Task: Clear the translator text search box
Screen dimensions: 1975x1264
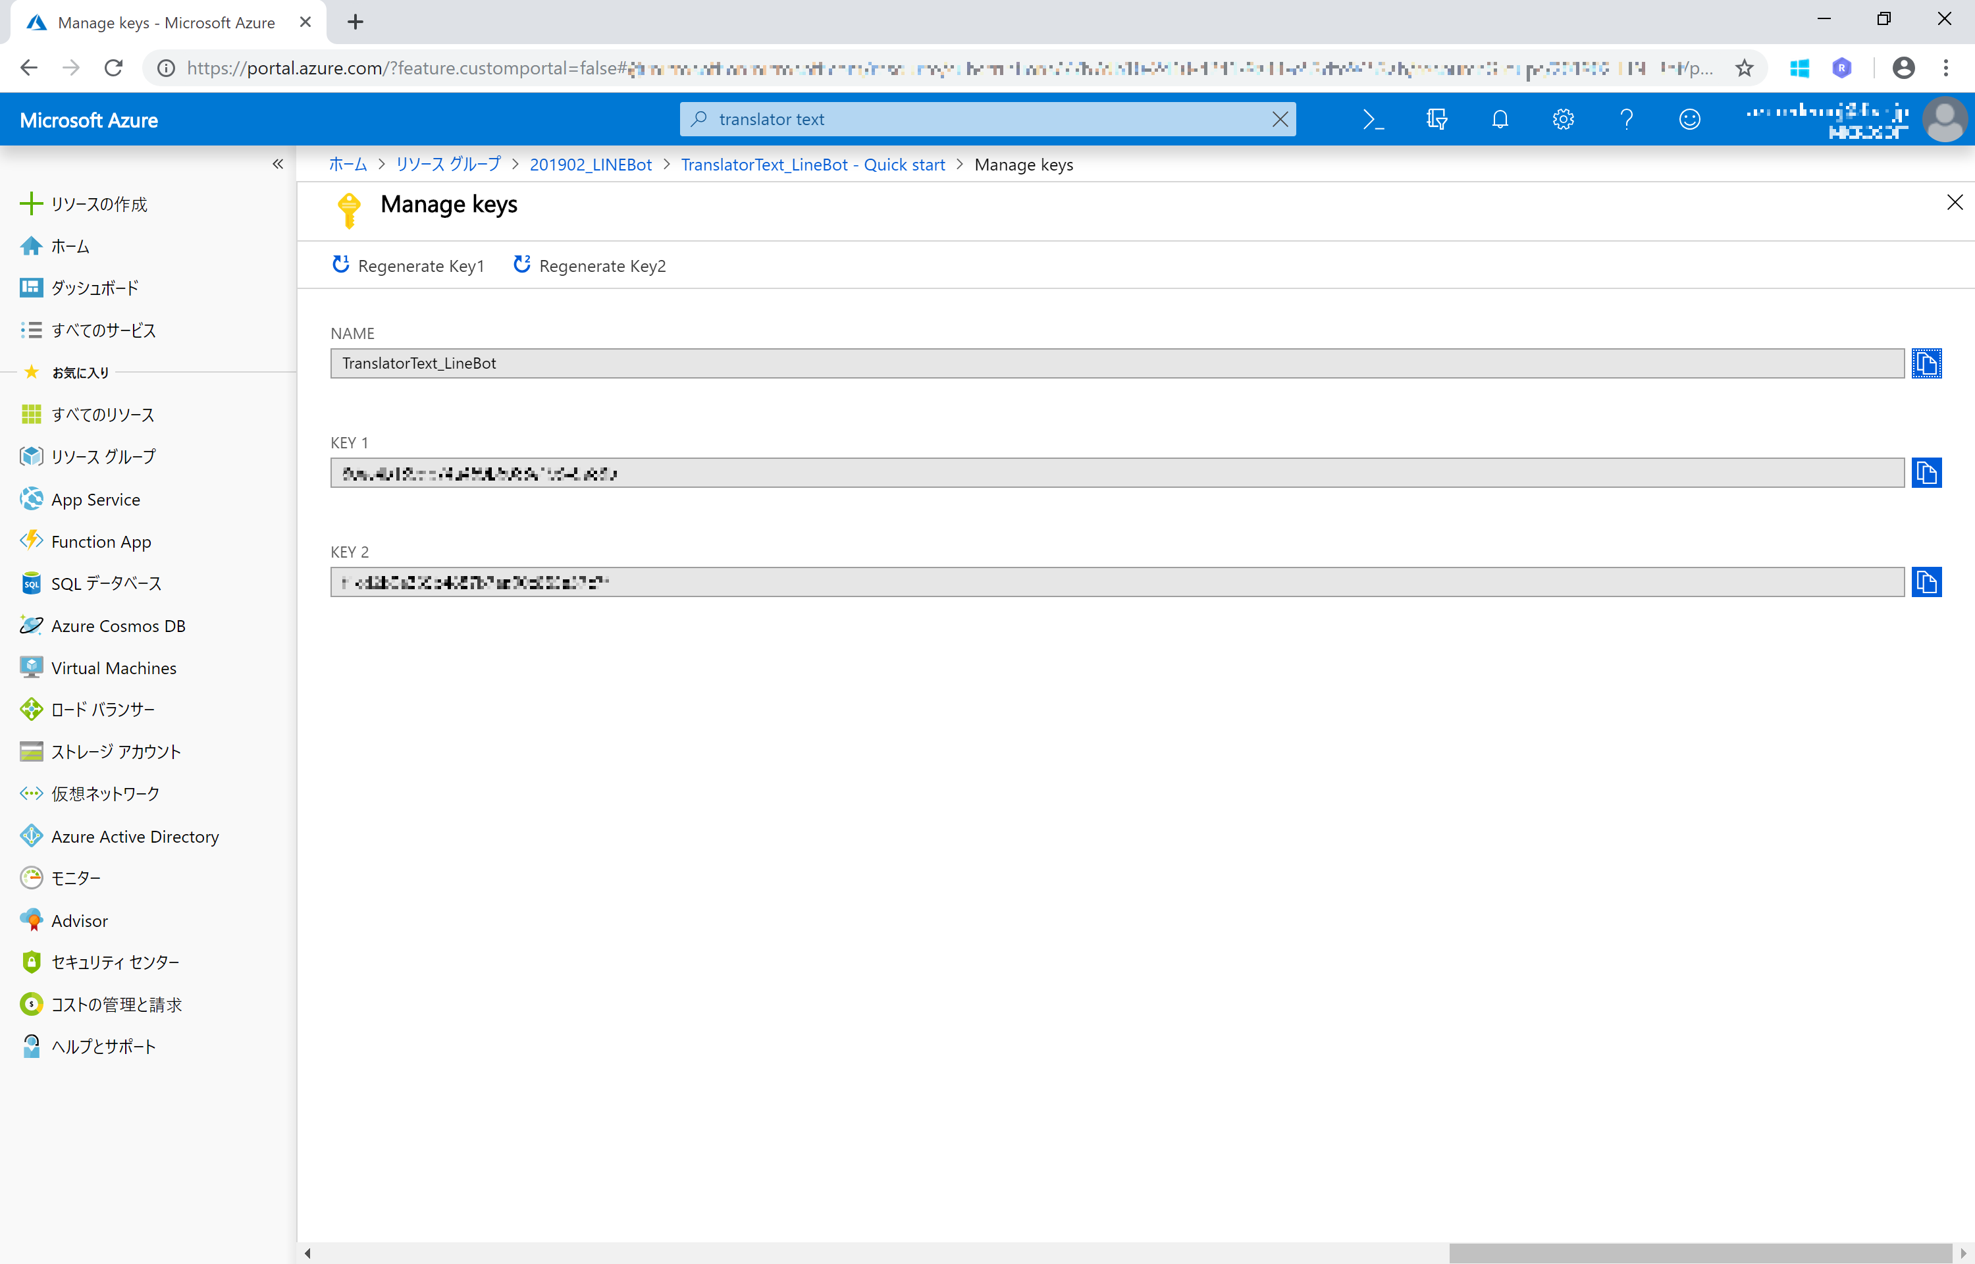Action: click(1279, 120)
